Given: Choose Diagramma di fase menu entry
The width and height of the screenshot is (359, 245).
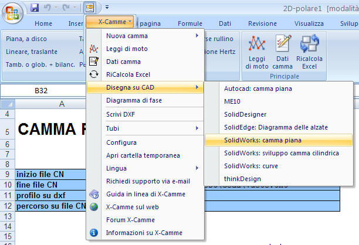Looking at the screenshot, I should click(x=145, y=100).
